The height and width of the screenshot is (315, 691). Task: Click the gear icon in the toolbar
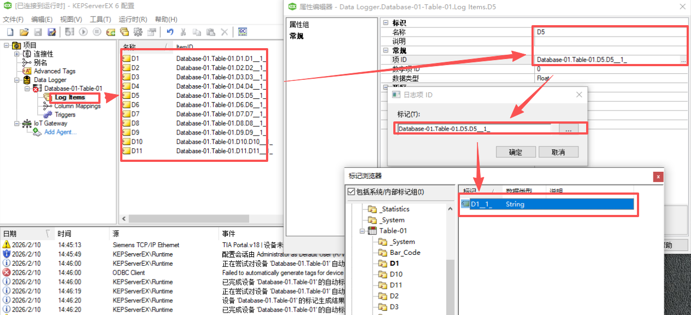(x=138, y=32)
